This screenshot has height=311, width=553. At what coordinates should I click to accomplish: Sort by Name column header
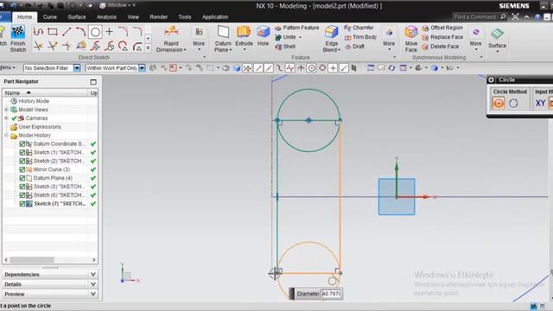coord(45,92)
